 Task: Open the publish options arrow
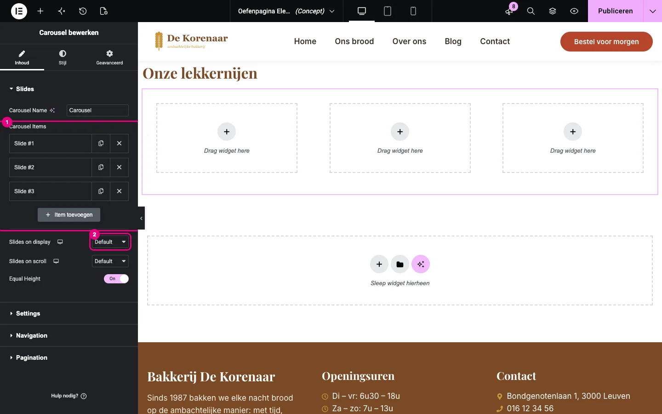point(653,11)
